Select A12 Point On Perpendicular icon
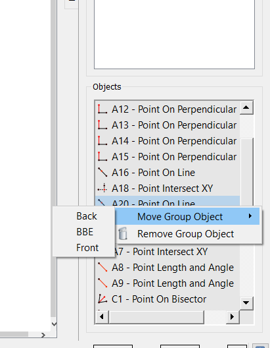 point(102,109)
